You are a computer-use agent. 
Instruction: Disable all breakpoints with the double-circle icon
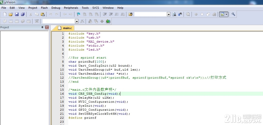(208, 14)
